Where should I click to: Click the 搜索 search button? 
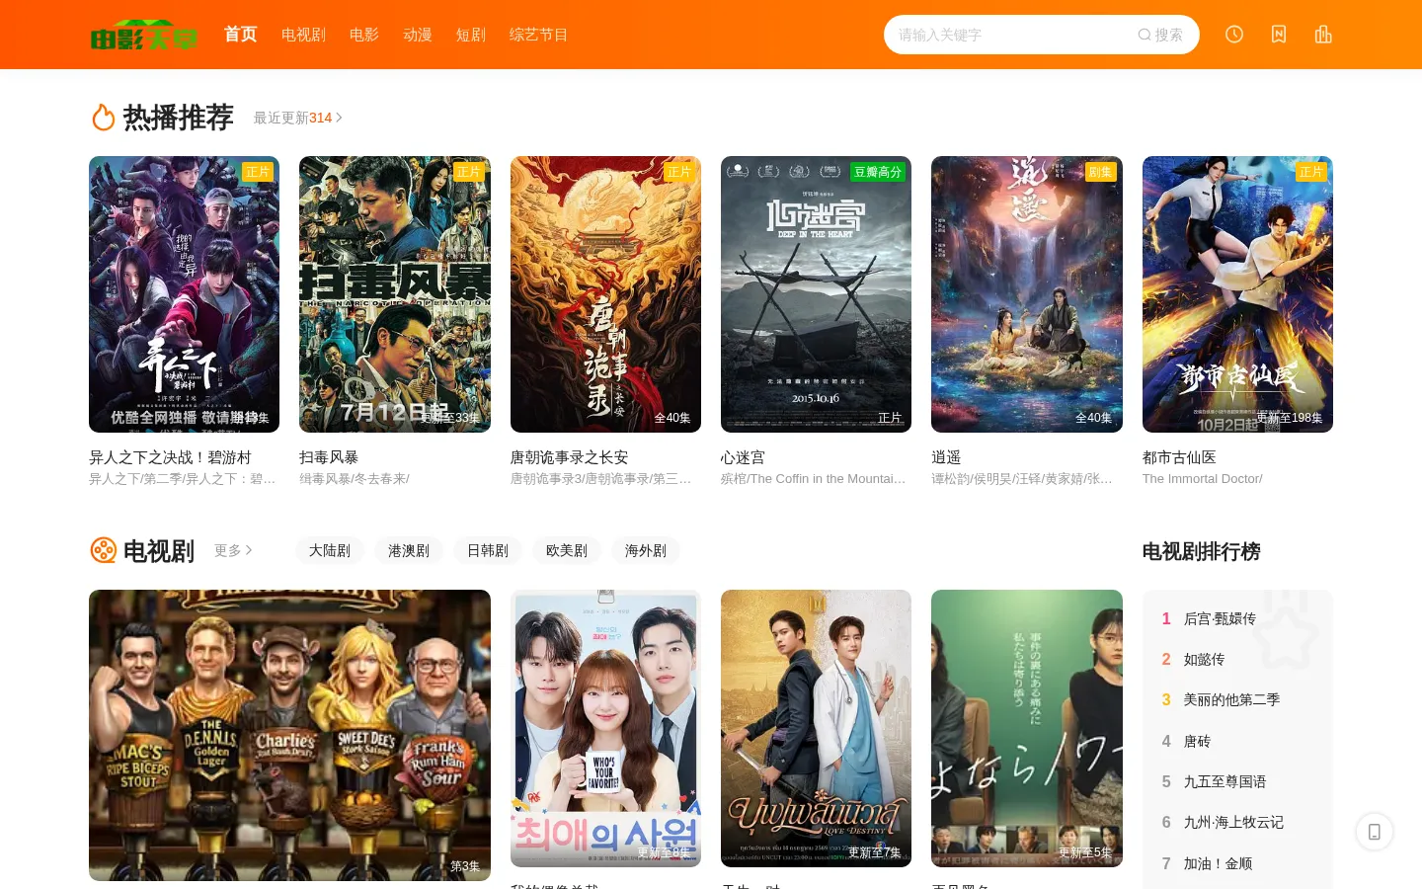coord(1160,35)
